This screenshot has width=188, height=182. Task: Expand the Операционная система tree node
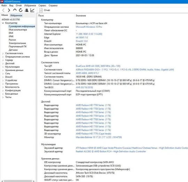point(3,57)
